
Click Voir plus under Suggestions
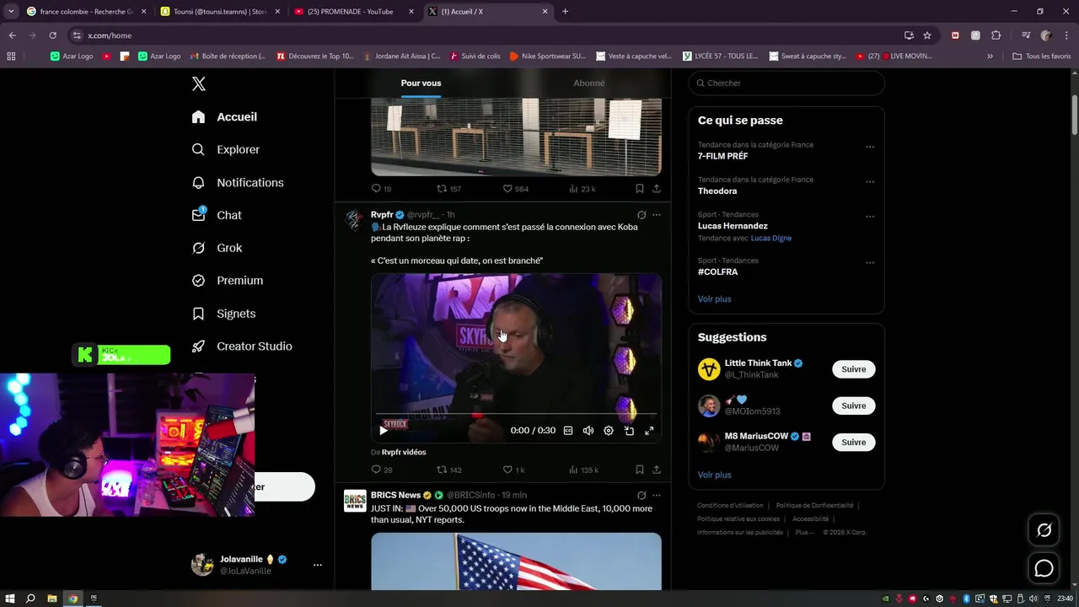714,475
